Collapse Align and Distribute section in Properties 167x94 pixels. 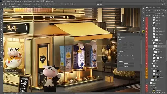118,51
